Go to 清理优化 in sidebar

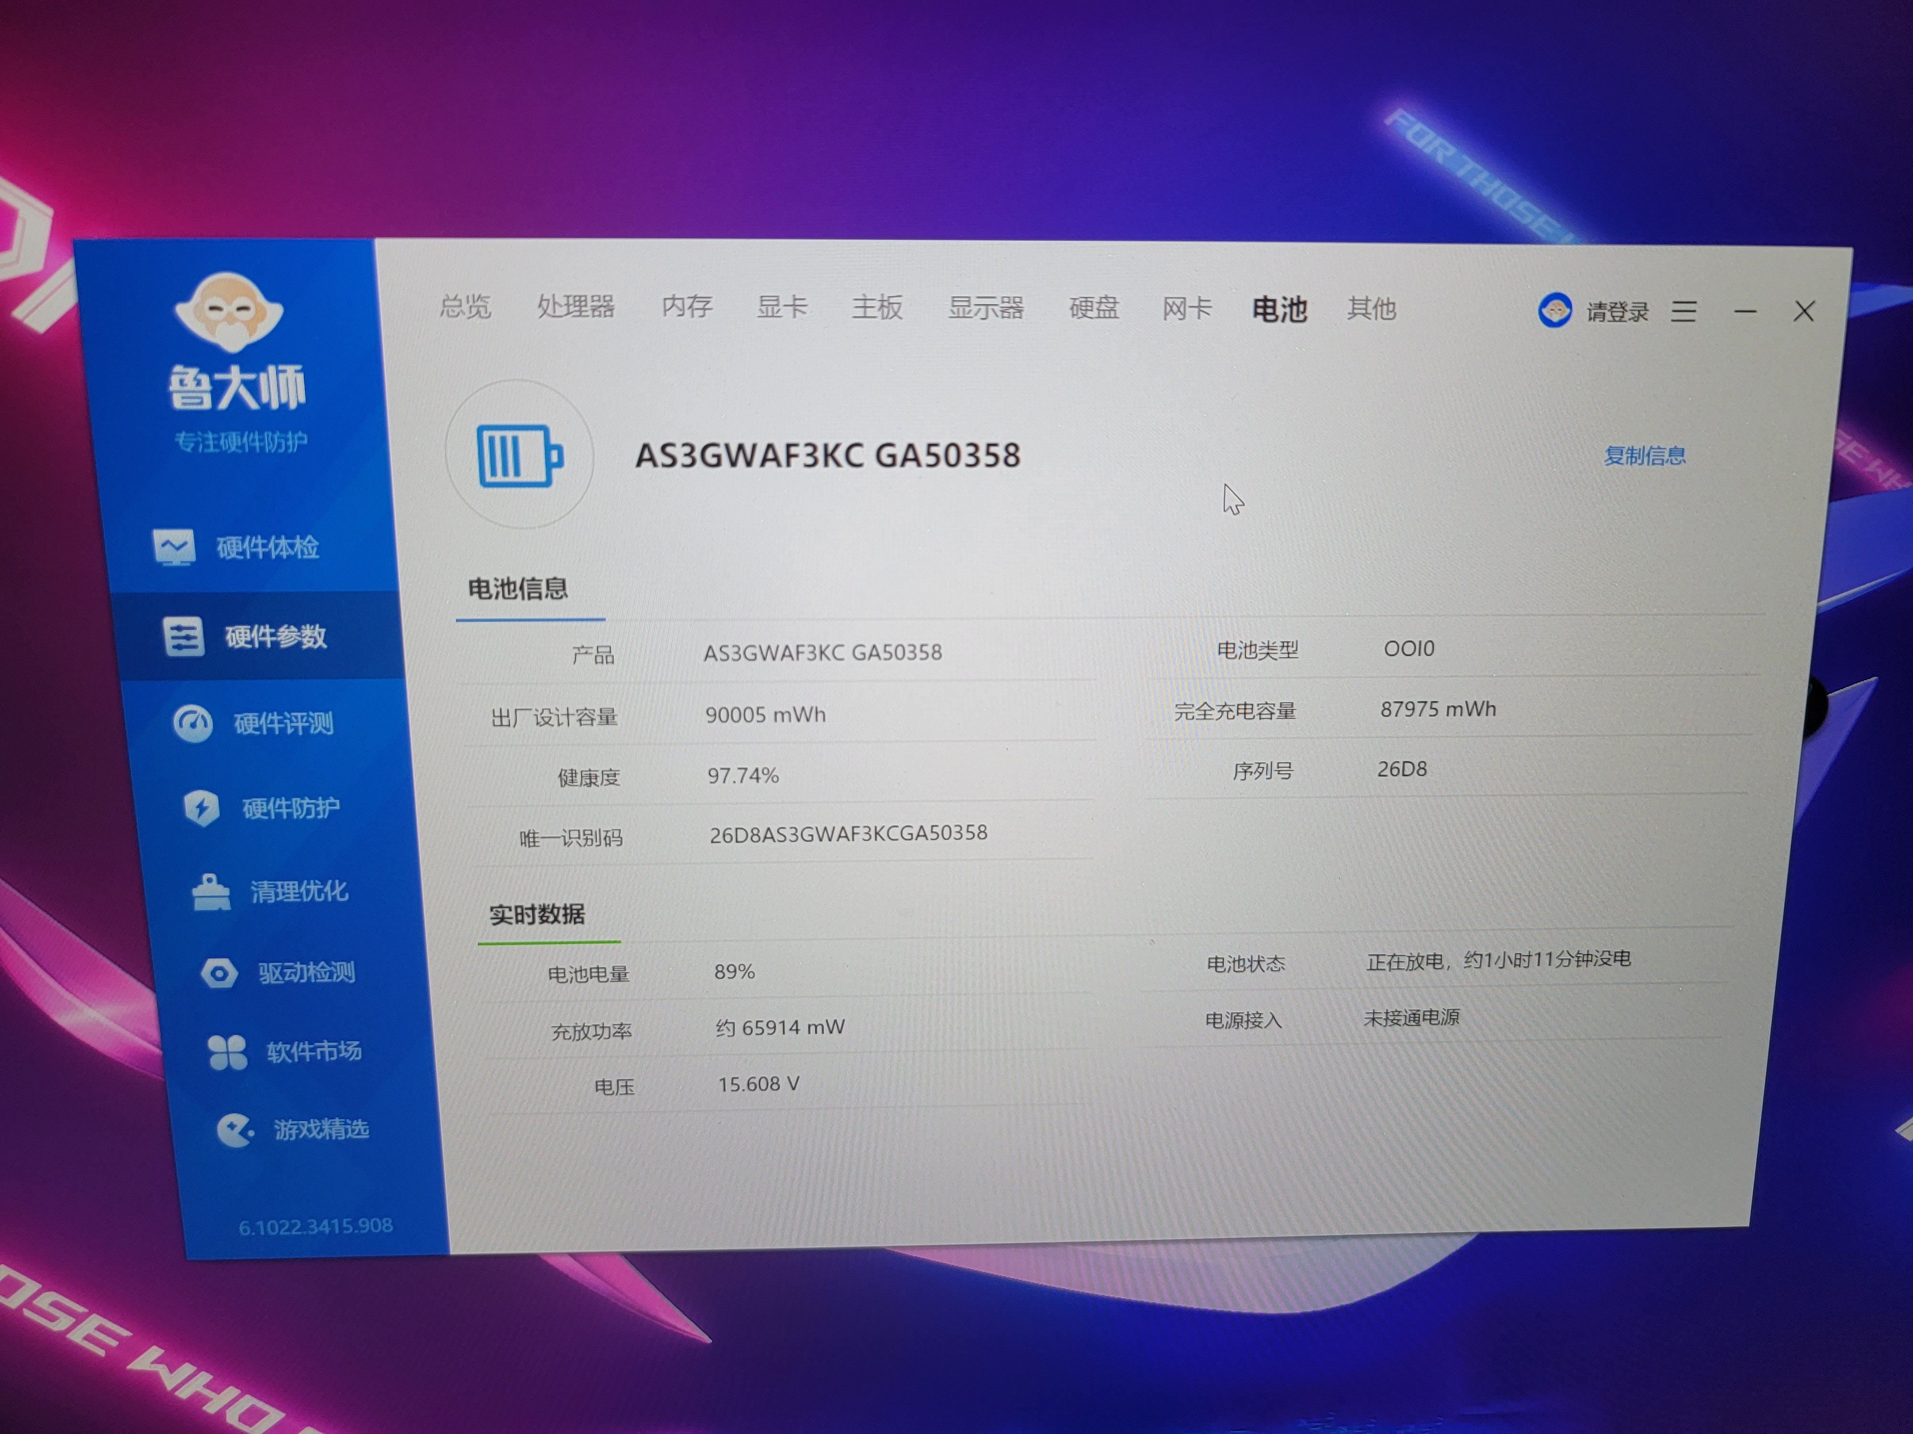[299, 891]
